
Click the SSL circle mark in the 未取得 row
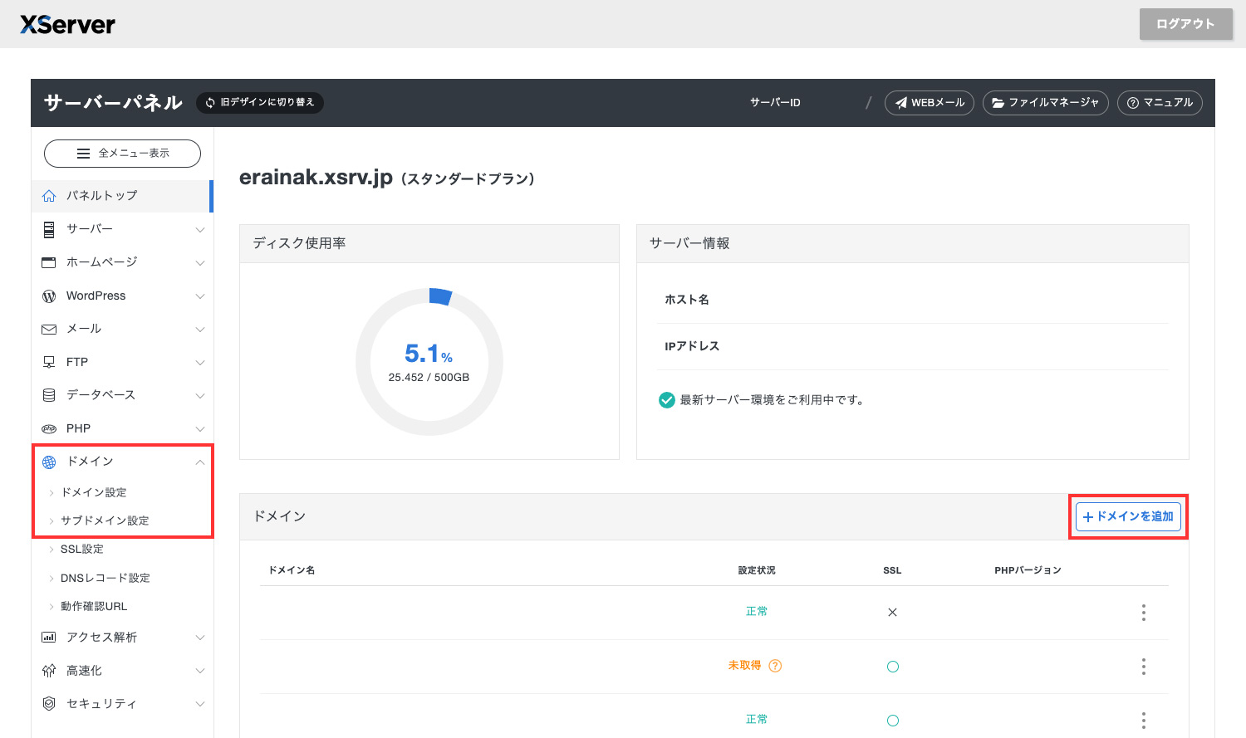point(893,667)
